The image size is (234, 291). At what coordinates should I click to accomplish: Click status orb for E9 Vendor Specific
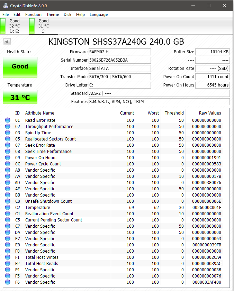pos(8,245)
